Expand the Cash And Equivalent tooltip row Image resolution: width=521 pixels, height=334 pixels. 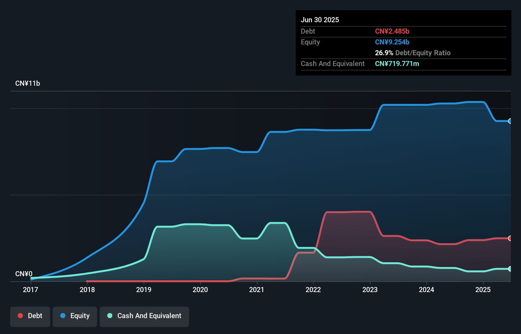(333, 63)
